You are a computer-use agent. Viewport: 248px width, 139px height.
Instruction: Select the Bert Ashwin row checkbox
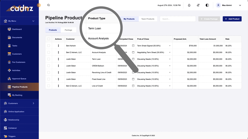click(49, 46)
